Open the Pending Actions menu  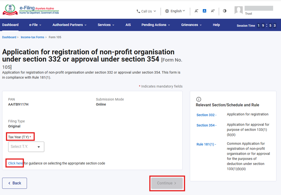[156, 25]
